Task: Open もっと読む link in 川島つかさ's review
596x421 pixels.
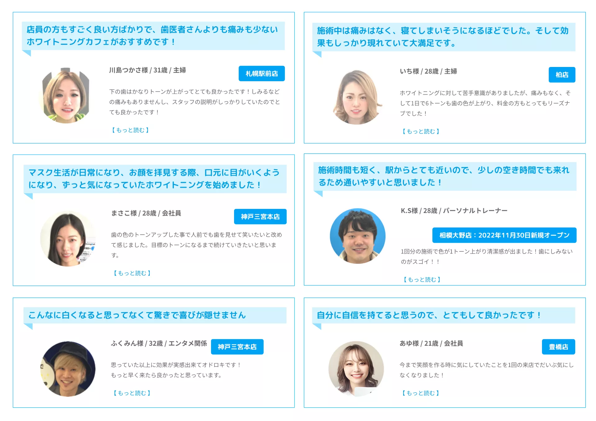Action: click(x=130, y=130)
